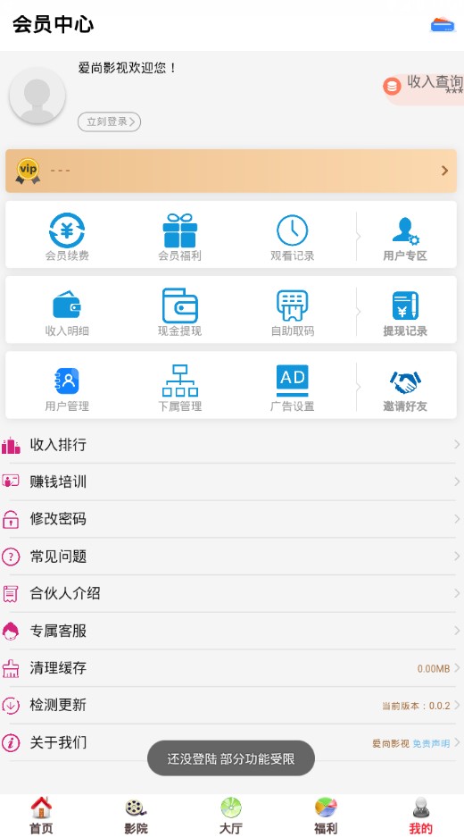Tap the 修改密码 label

pyautogui.click(x=58, y=519)
